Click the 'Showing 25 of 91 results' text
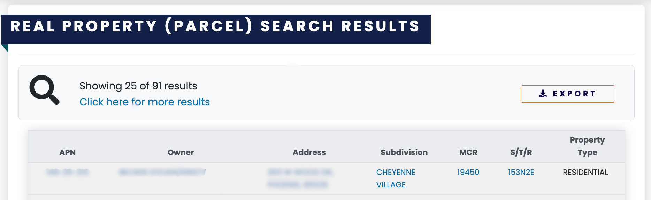Screen dimensions: 651x200 (x=138, y=86)
